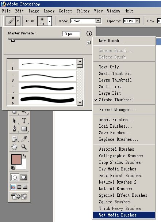The height and width of the screenshot is (222, 161).
Task: Open the Mode dropdown showing Color
Action: coord(86,21)
